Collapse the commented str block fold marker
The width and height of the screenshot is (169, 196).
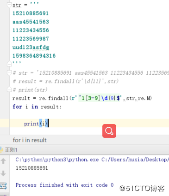tap(9, 72)
